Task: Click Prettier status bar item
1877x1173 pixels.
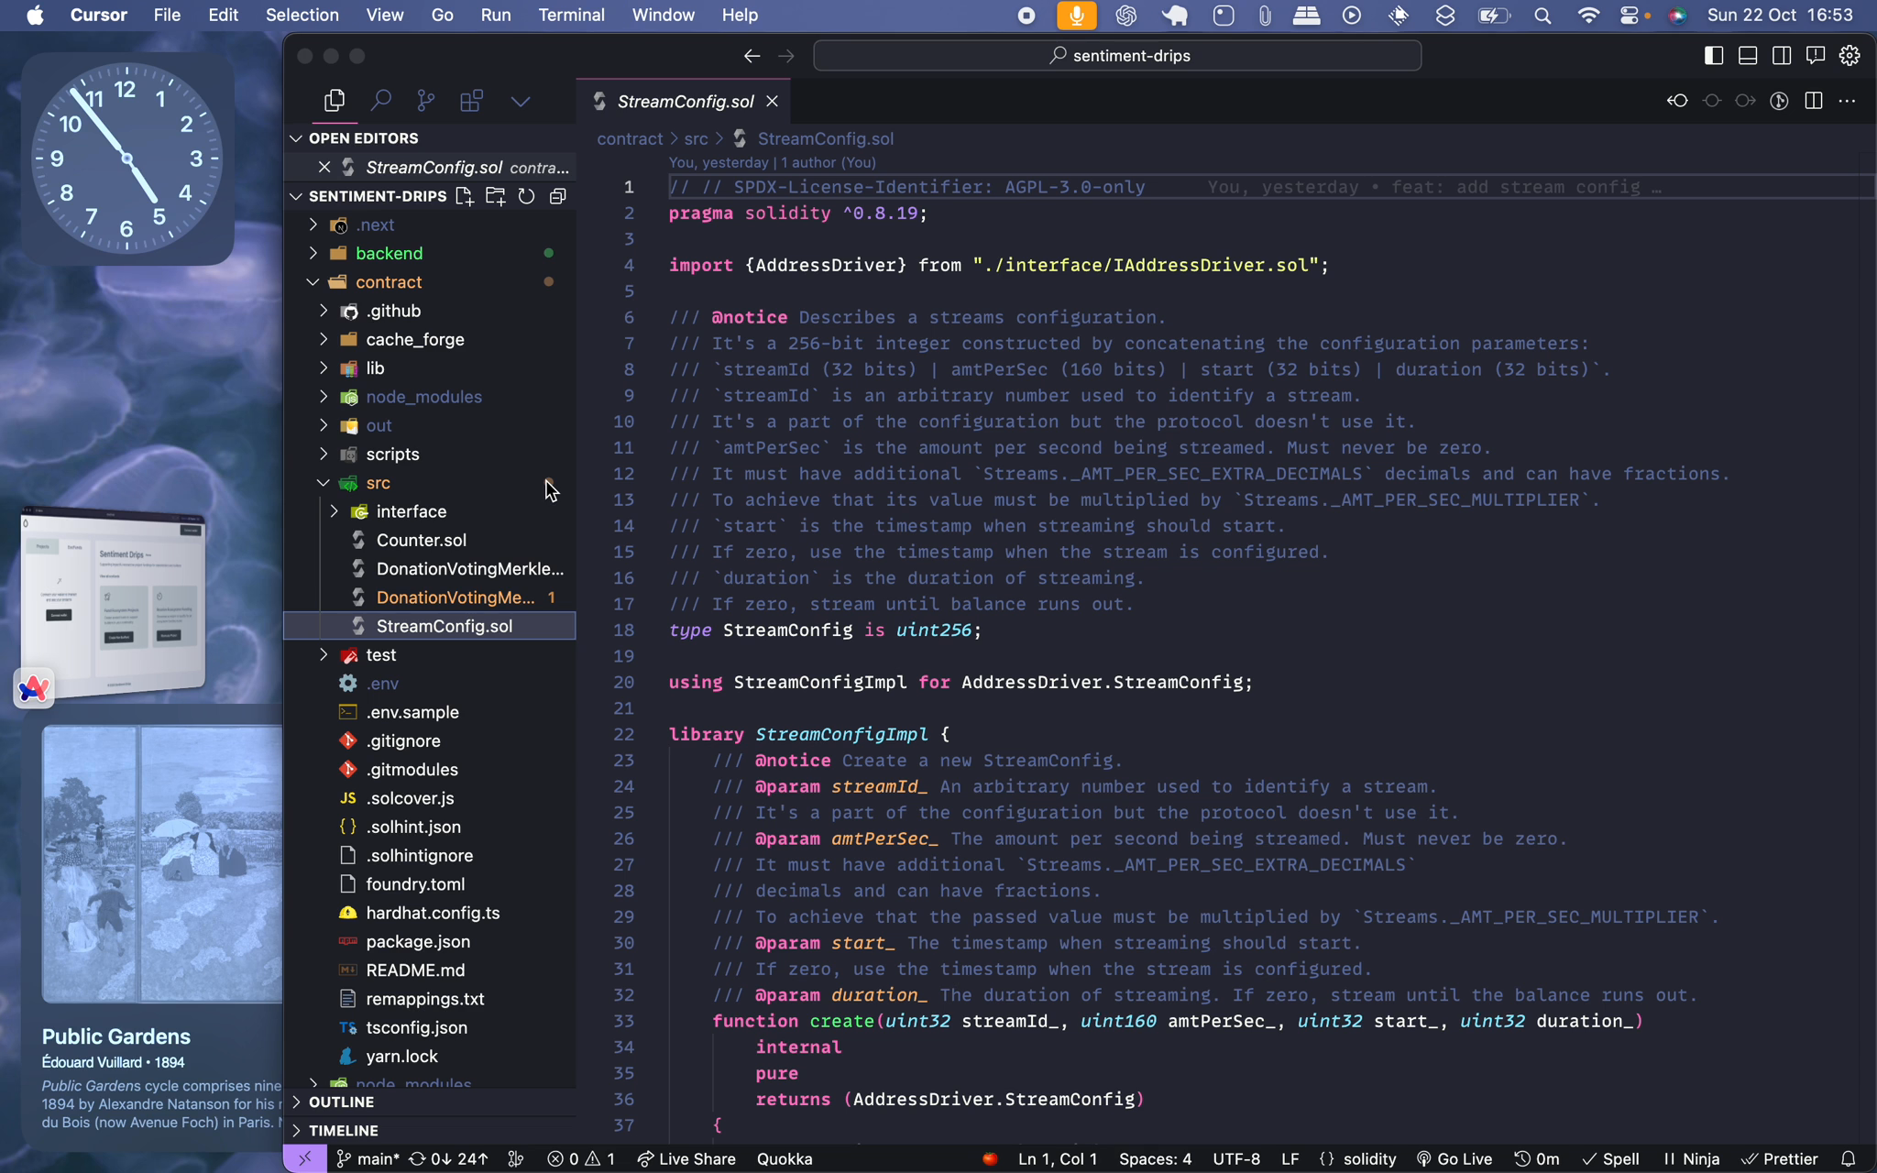Action: [x=1779, y=1158]
